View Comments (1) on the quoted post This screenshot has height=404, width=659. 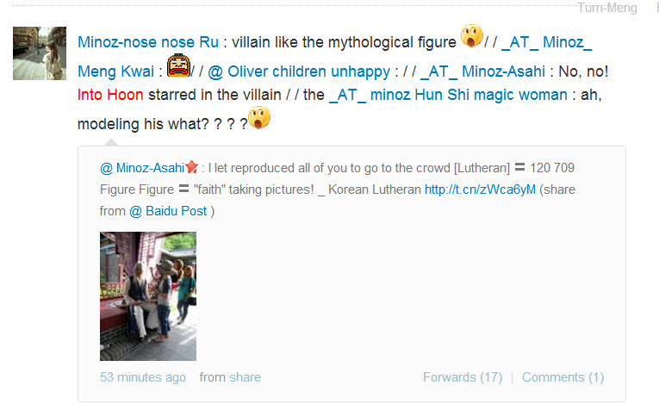point(563,377)
